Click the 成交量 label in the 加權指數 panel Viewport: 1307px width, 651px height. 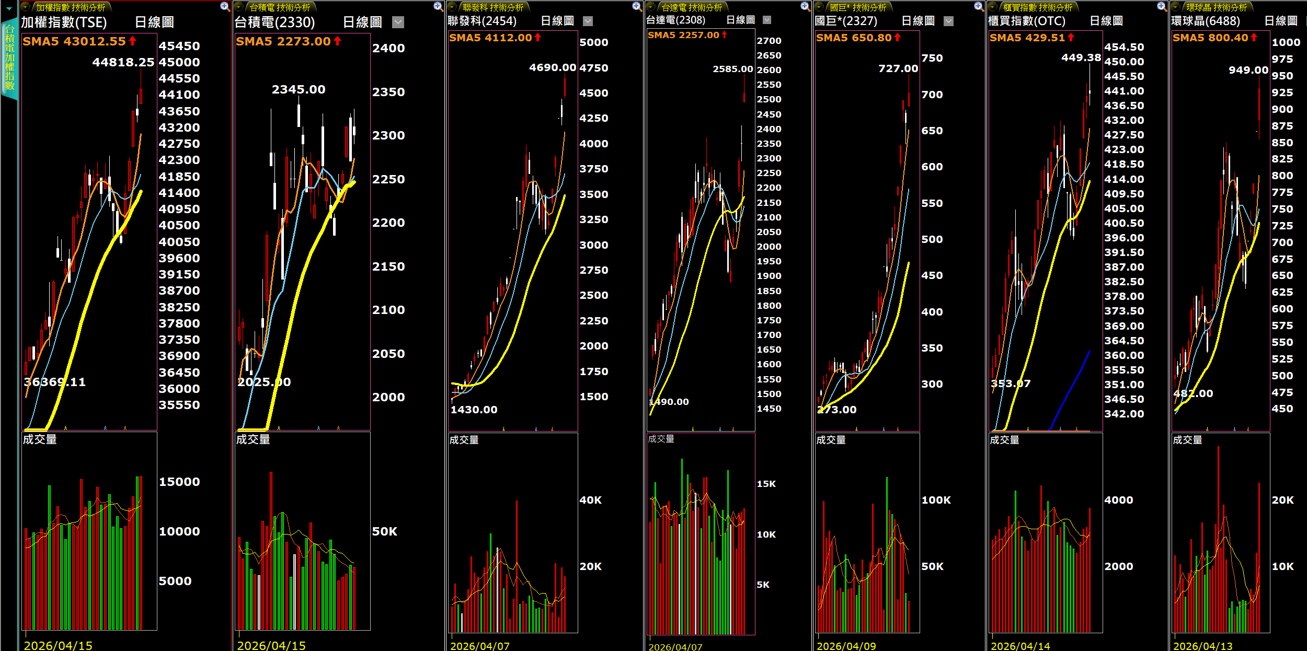40,439
